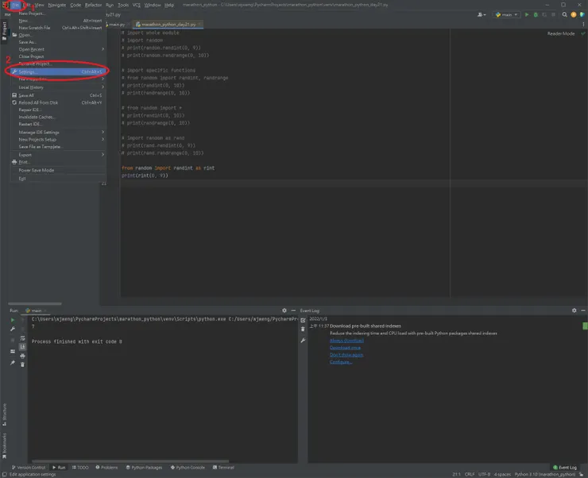Open Event Log panel settings gear
Image resolution: width=588 pixels, height=478 pixels.
click(x=574, y=310)
